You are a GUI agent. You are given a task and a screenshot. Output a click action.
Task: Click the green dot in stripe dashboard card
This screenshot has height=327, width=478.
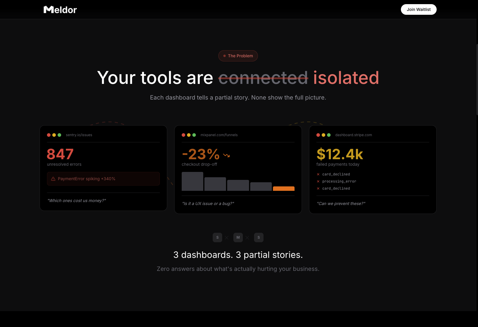click(x=329, y=135)
